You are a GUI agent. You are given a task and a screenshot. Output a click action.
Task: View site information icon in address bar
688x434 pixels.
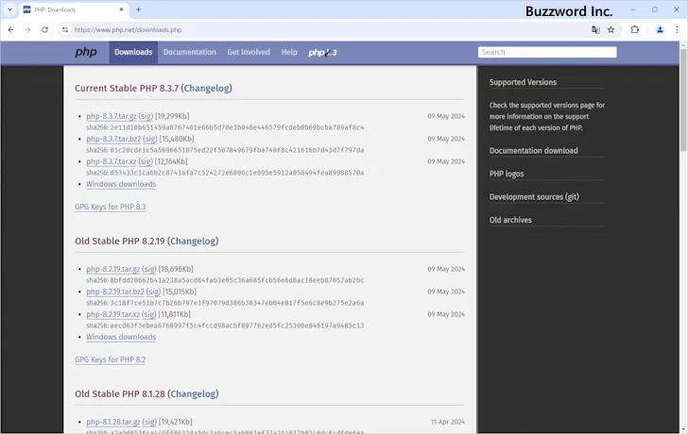click(65, 29)
